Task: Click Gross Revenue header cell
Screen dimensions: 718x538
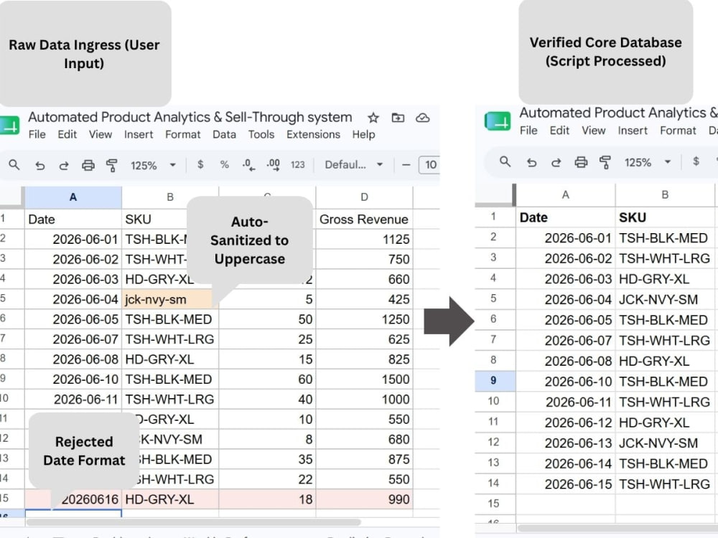Action: click(x=364, y=219)
